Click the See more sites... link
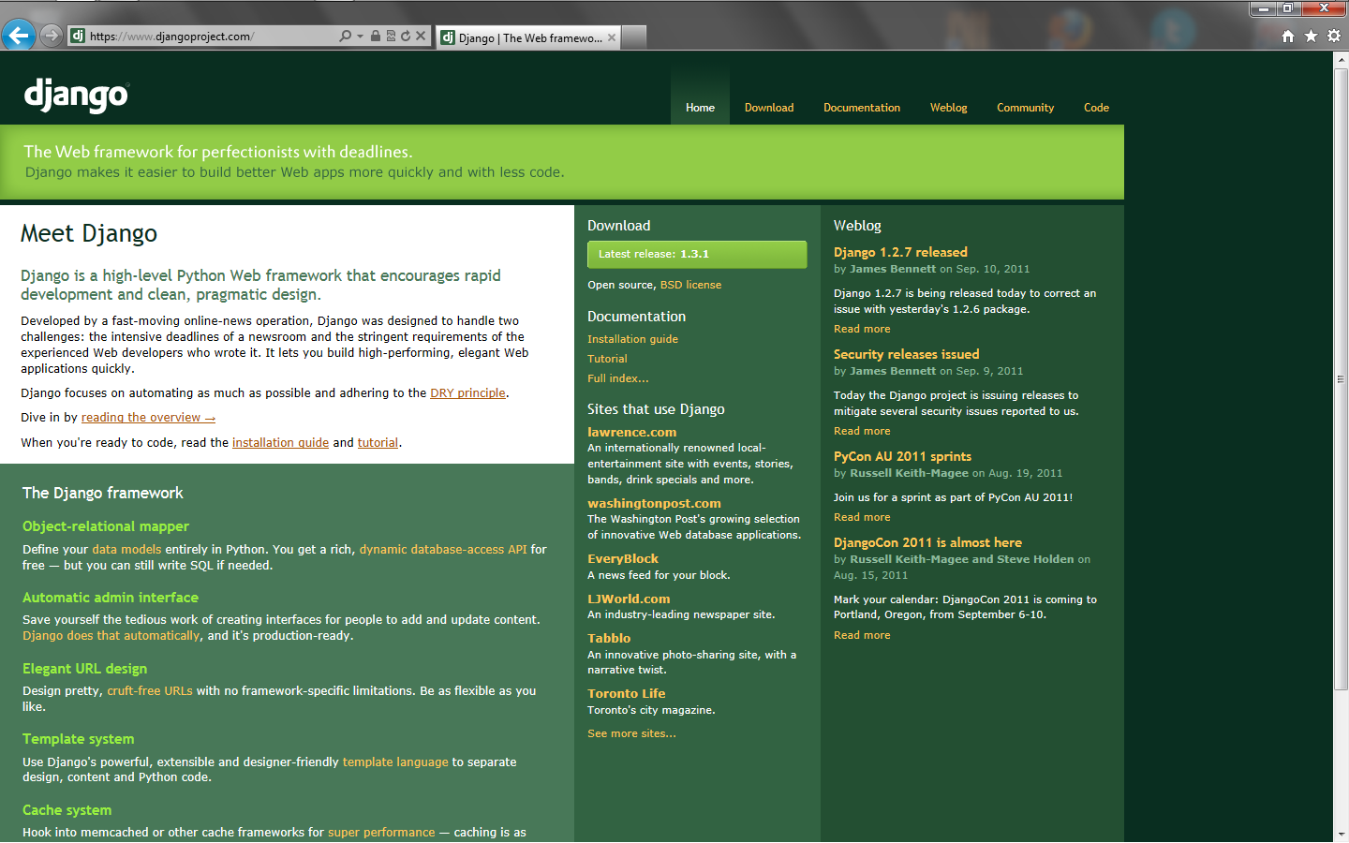This screenshot has width=1349, height=843. point(631,733)
